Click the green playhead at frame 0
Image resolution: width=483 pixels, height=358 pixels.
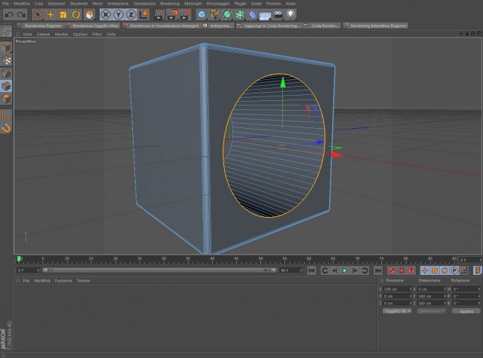[x=19, y=259]
